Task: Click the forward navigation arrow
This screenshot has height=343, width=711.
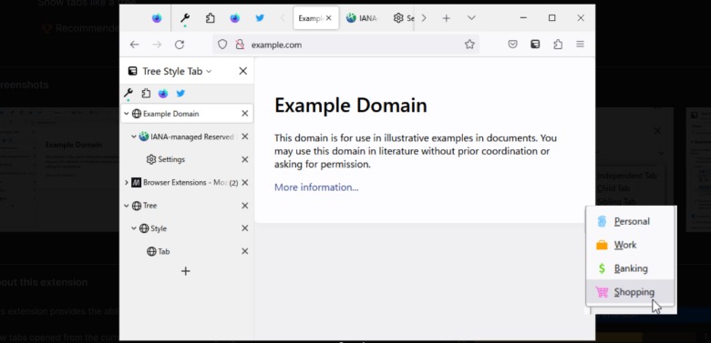Action: 157,45
